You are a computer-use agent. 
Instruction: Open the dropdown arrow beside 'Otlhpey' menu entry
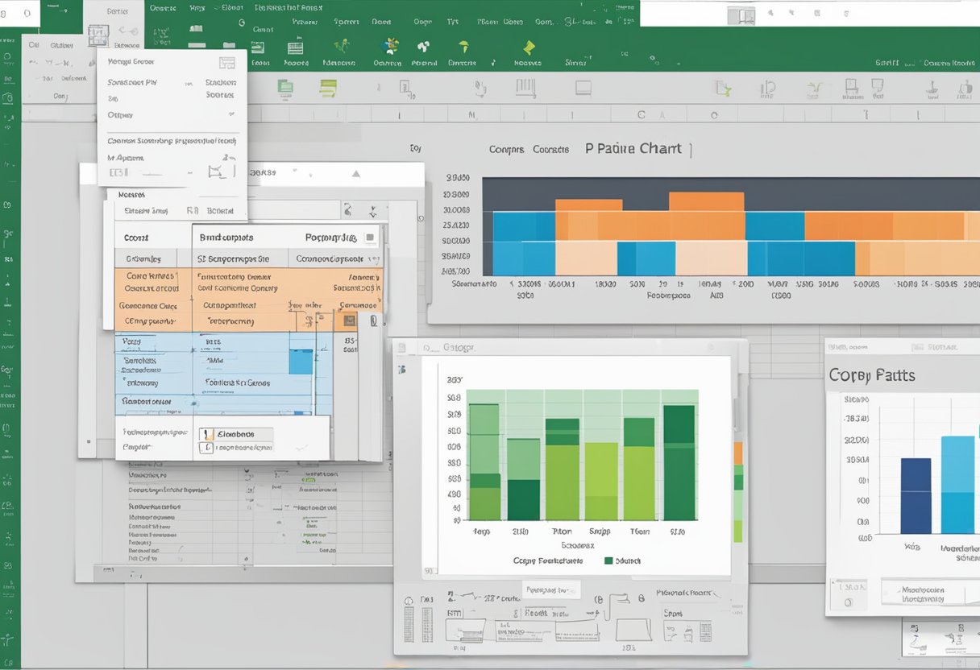click(x=230, y=115)
